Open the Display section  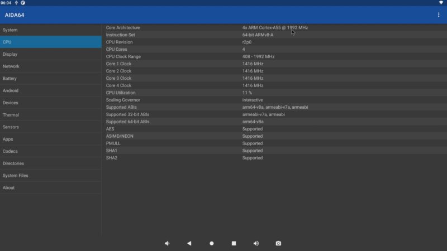(51, 54)
